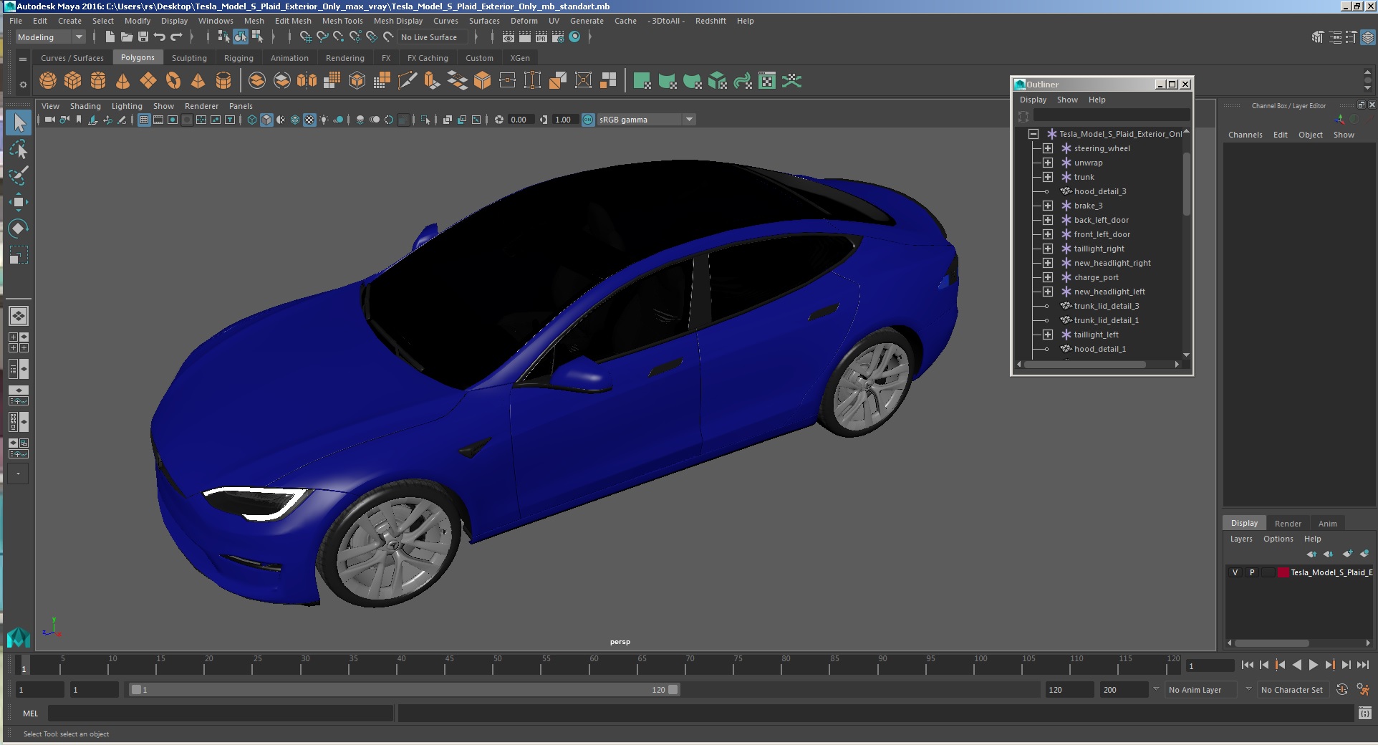Open the script editor icon
Image resolution: width=1378 pixels, height=745 pixels.
point(1364,713)
